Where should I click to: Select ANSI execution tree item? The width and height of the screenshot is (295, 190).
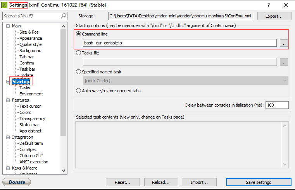point(34,162)
